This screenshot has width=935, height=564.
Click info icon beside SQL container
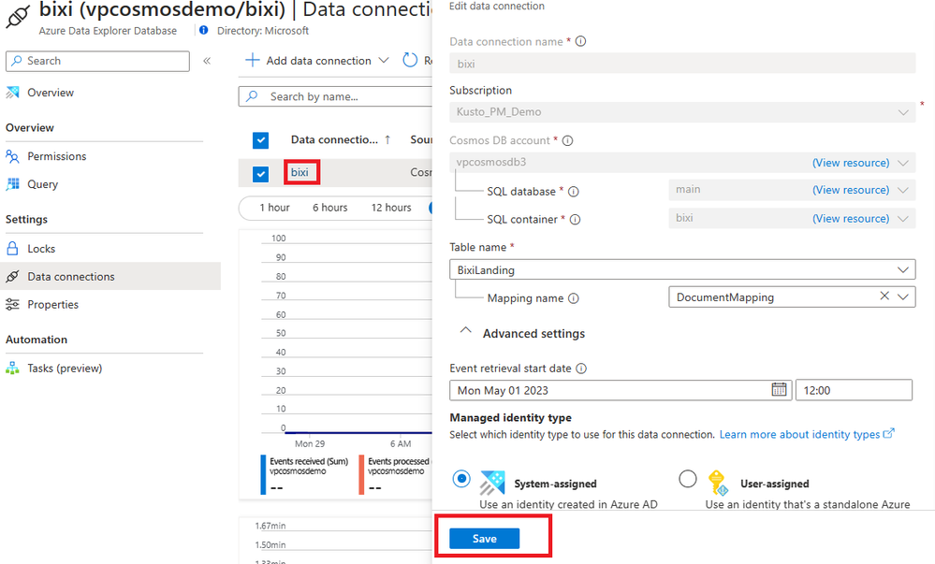pyautogui.click(x=576, y=220)
